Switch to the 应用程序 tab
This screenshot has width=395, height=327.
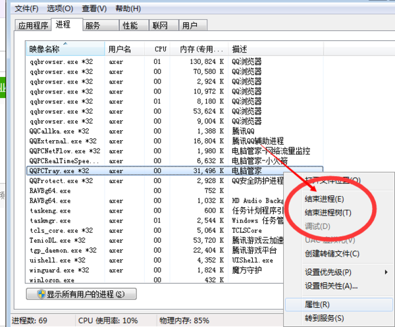(33, 25)
